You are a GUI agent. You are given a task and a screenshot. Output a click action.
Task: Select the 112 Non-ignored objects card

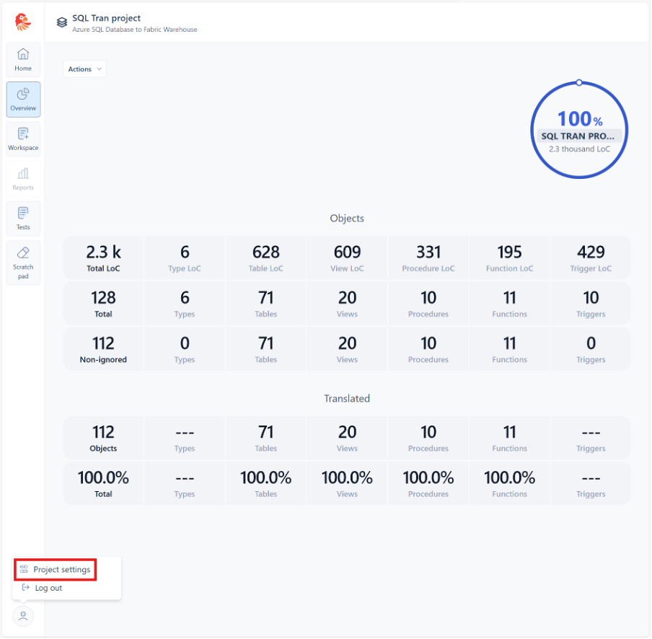tap(103, 349)
